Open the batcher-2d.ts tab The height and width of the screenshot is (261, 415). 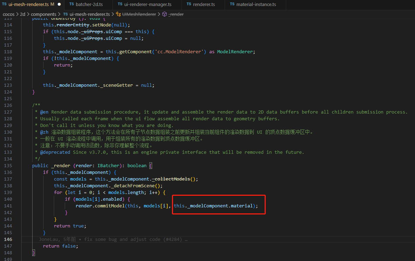point(89,4)
